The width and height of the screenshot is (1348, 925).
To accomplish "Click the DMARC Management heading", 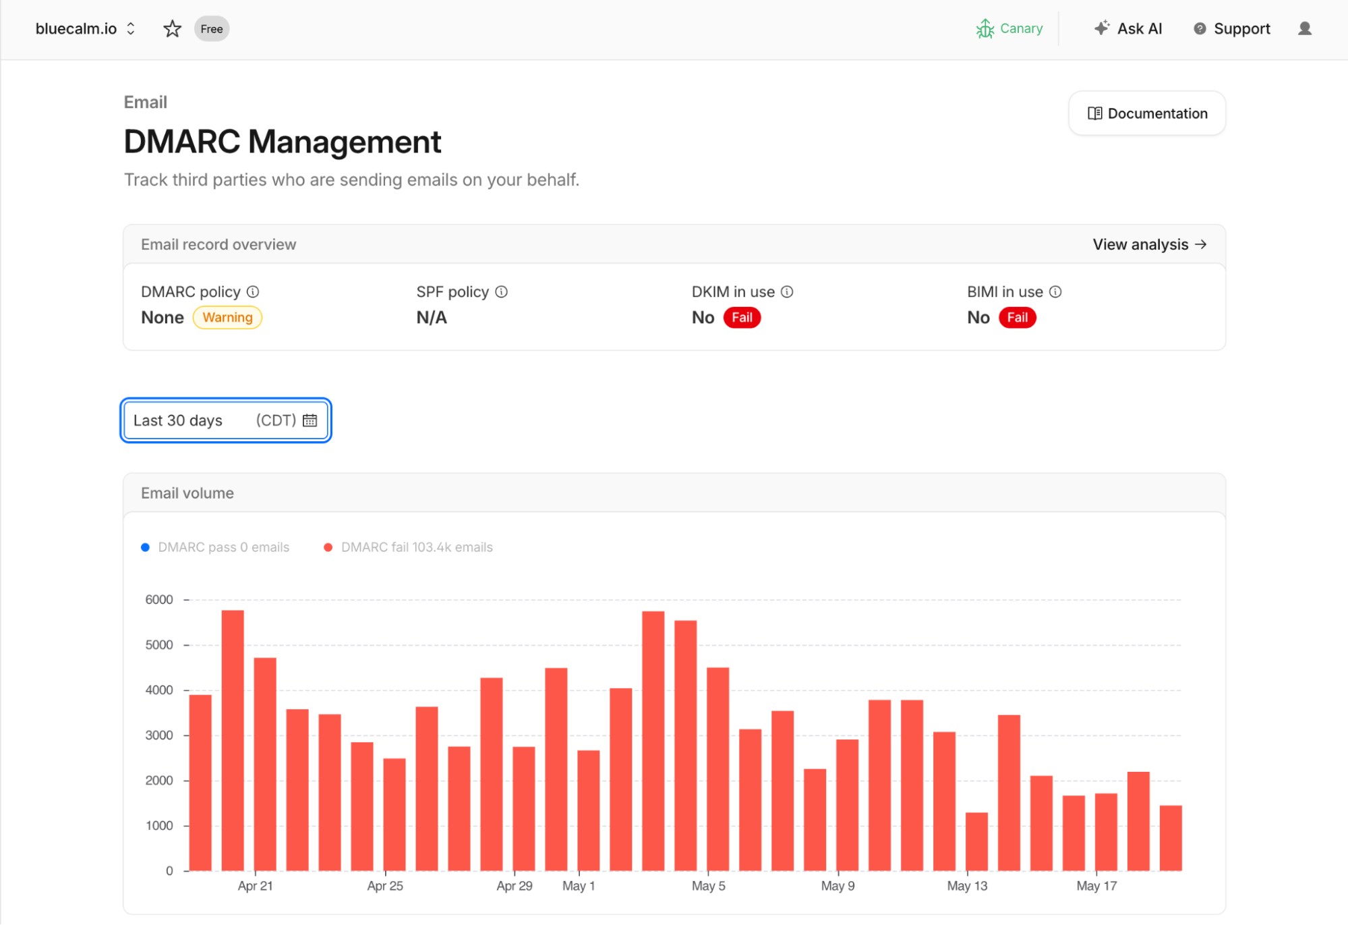I will tap(282, 142).
